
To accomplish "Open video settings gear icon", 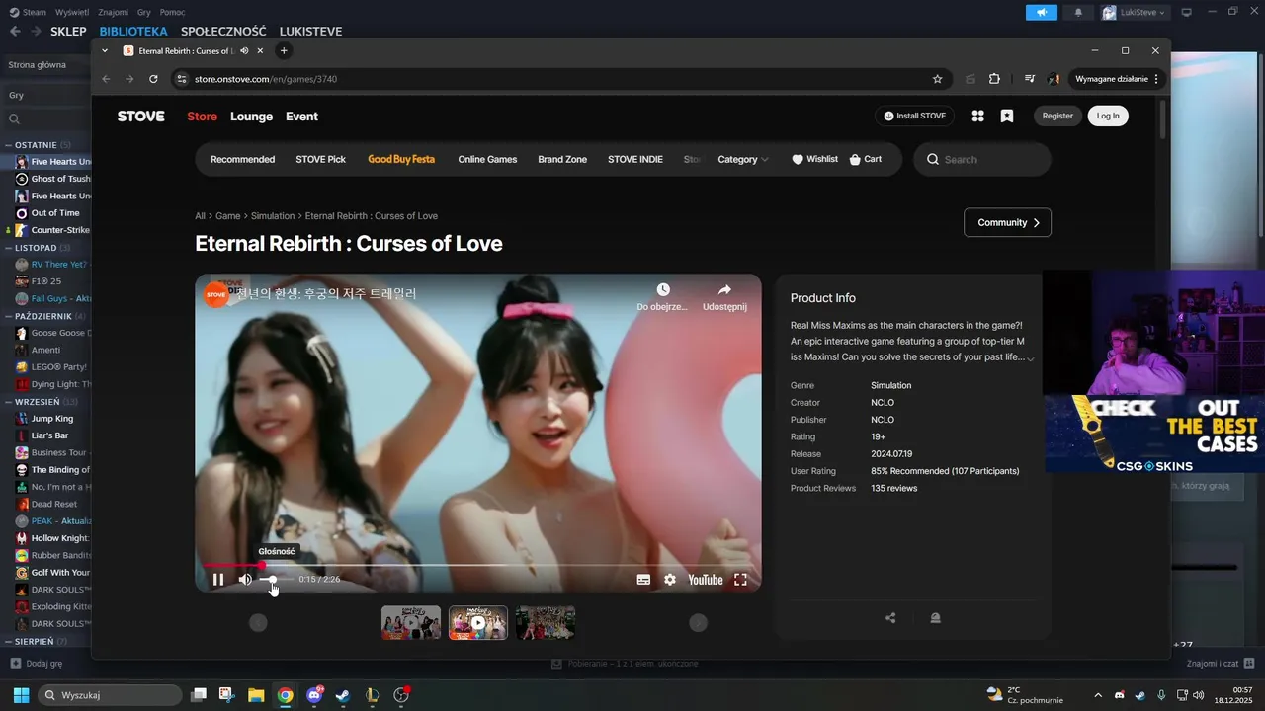I will [670, 580].
